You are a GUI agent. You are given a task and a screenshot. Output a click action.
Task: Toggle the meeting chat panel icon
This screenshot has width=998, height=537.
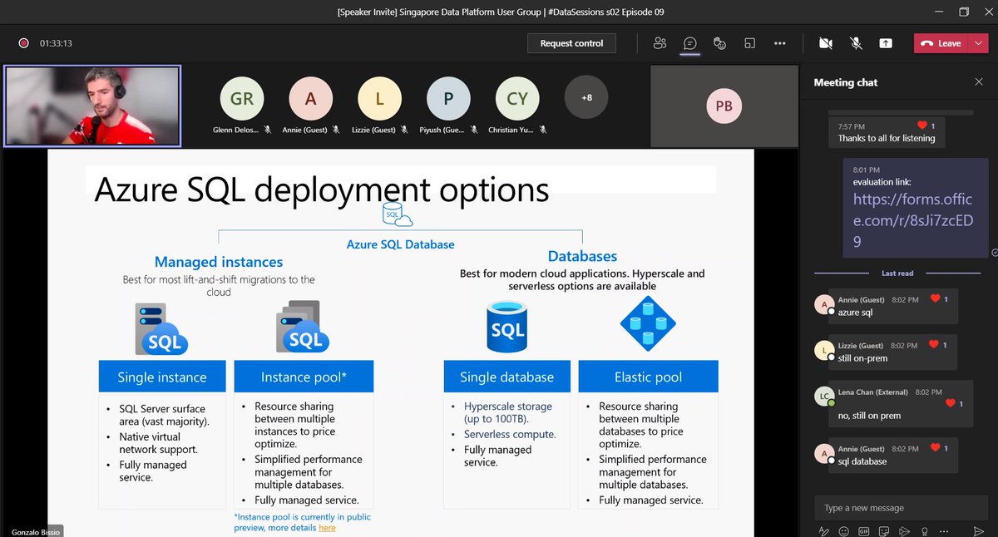point(689,43)
